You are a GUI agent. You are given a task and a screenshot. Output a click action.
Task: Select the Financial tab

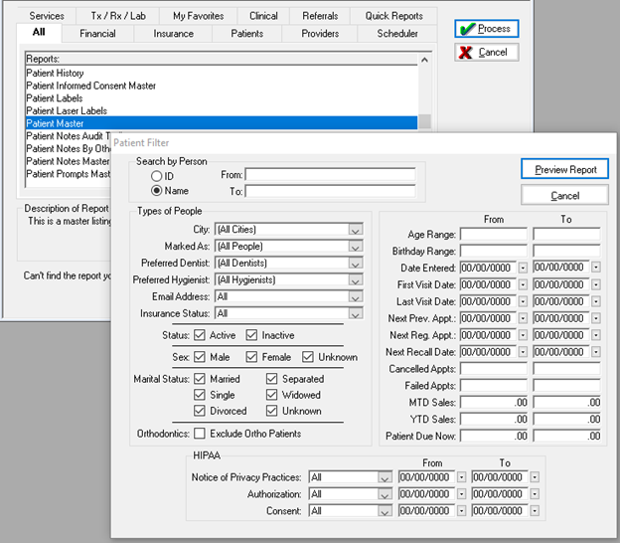97,34
